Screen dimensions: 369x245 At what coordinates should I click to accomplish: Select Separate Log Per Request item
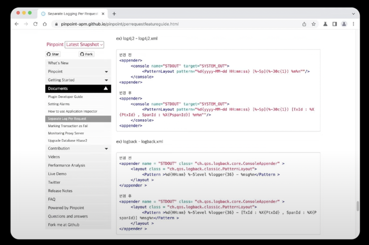click(78, 119)
